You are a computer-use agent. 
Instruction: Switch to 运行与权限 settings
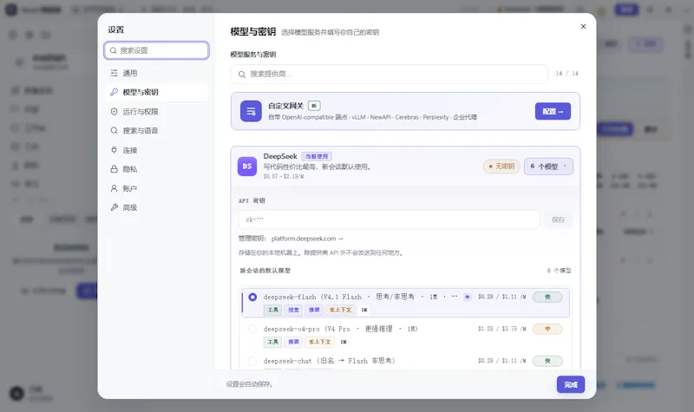click(x=157, y=112)
